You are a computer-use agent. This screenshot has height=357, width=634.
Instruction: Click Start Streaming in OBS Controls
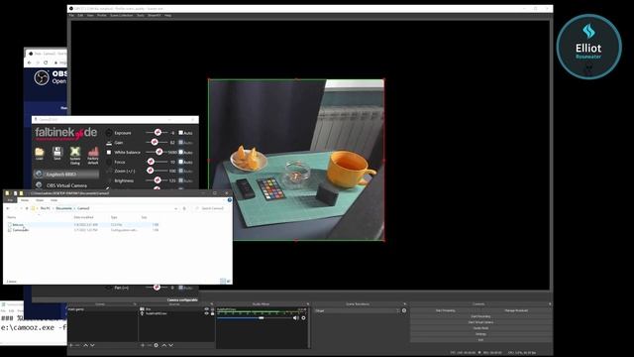pos(446,310)
